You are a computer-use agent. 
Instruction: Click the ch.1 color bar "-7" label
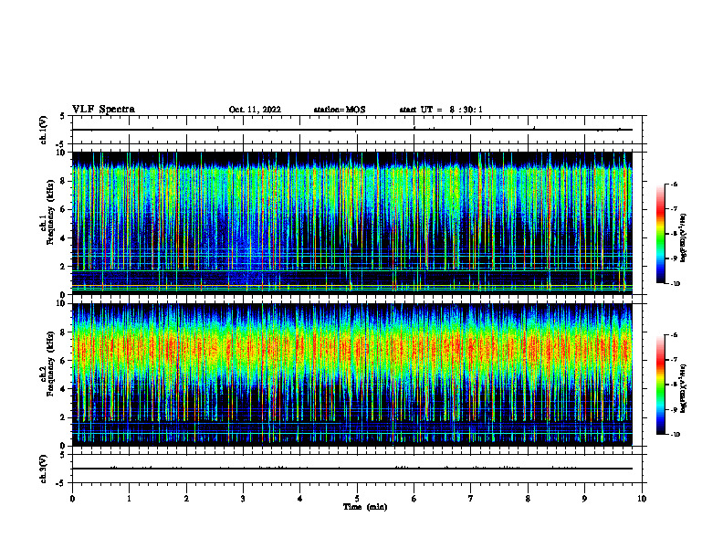coord(675,209)
